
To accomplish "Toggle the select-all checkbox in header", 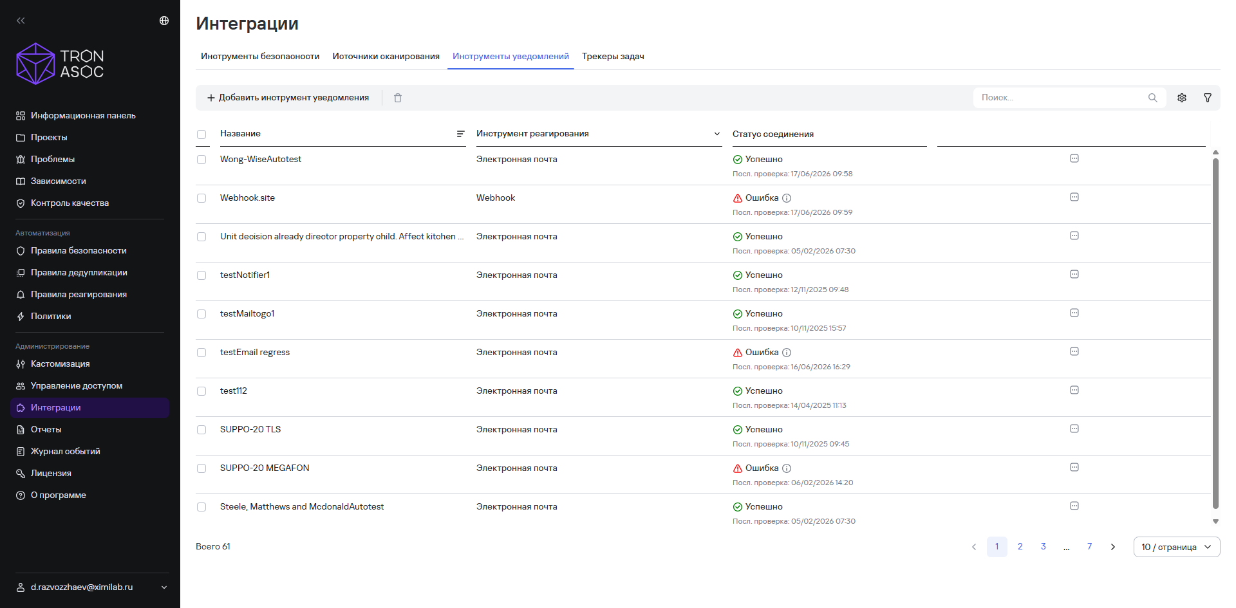I will pyautogui.click(x=201, y=134).
